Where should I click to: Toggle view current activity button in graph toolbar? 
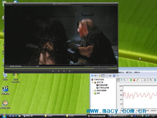tap(118, 80)
